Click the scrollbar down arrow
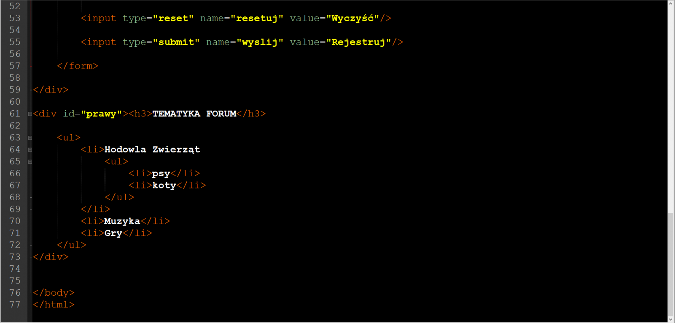 671,319
